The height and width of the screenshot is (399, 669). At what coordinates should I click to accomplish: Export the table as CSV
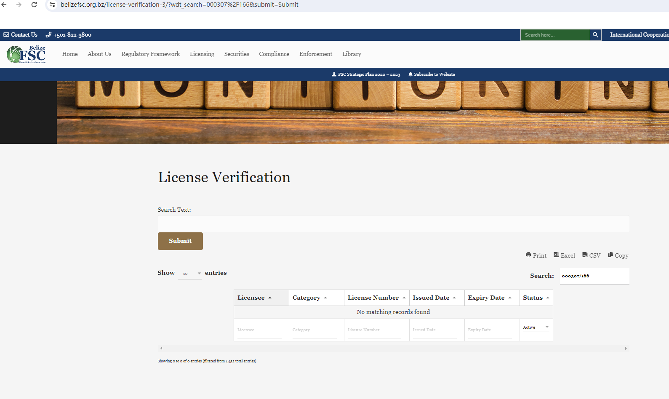point(591,255)
